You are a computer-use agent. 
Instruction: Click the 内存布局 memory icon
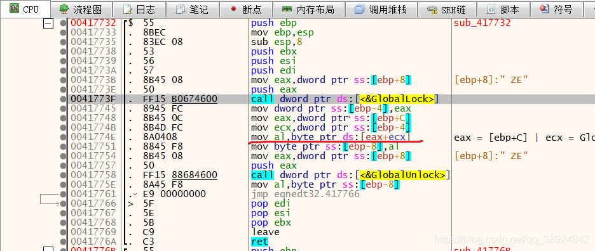pos(287,9)
